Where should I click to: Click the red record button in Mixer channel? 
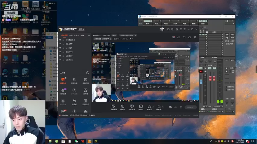(201, 71)
